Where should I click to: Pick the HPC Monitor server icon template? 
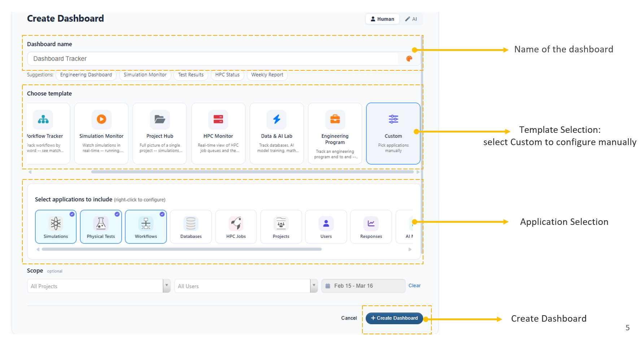click(x=218, y=119)
